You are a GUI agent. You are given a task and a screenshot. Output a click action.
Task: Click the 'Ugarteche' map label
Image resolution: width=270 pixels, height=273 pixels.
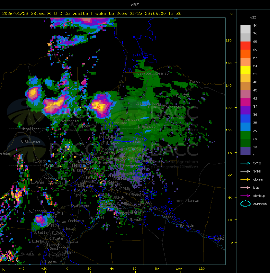[80, 206]
